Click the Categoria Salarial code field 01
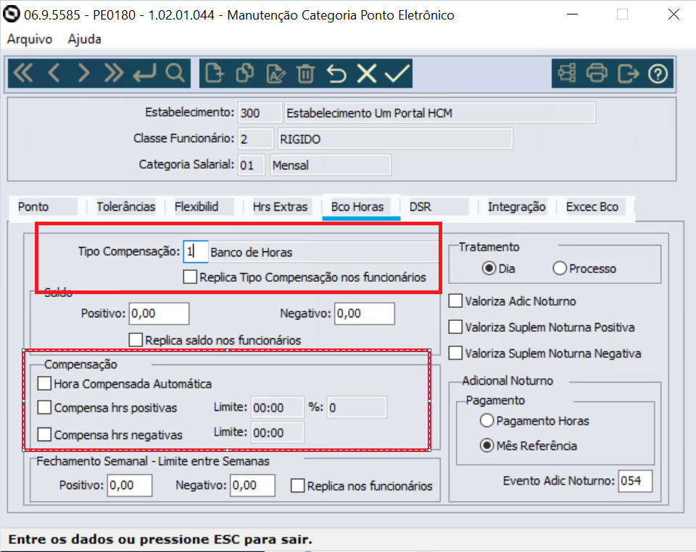This screenshot has width=696, height=552. pyautogui.click(x=252, y=165)
